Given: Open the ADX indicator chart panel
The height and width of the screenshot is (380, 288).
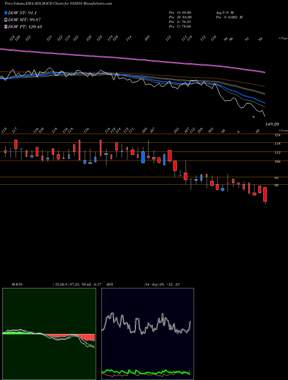Looking at the screenshot, I should point(147,334).
